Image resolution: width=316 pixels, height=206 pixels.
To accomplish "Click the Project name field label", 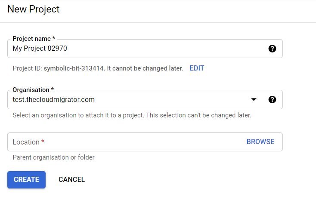I will 31,39.
